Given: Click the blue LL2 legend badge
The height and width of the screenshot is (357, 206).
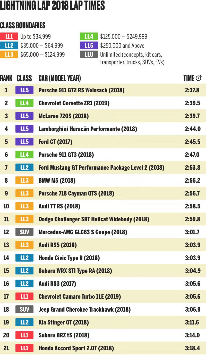Looking at the screenshot, I should [x=9, y=45].
